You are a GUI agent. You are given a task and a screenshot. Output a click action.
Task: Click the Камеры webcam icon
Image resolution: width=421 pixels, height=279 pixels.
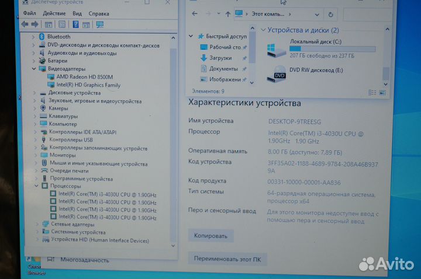[43, 108]
